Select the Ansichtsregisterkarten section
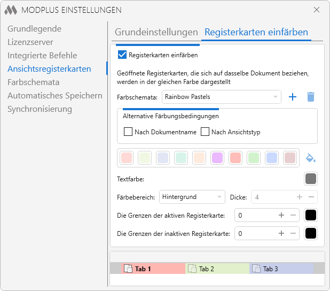 pyautogui.click(x=49, y=69)
